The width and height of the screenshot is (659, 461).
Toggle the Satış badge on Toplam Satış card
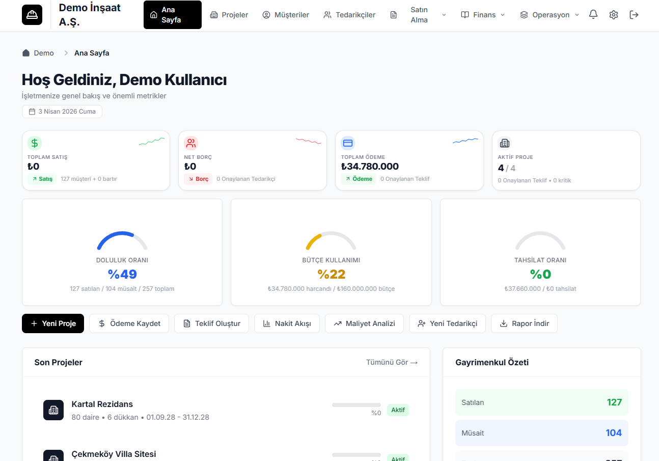[42, 179]
